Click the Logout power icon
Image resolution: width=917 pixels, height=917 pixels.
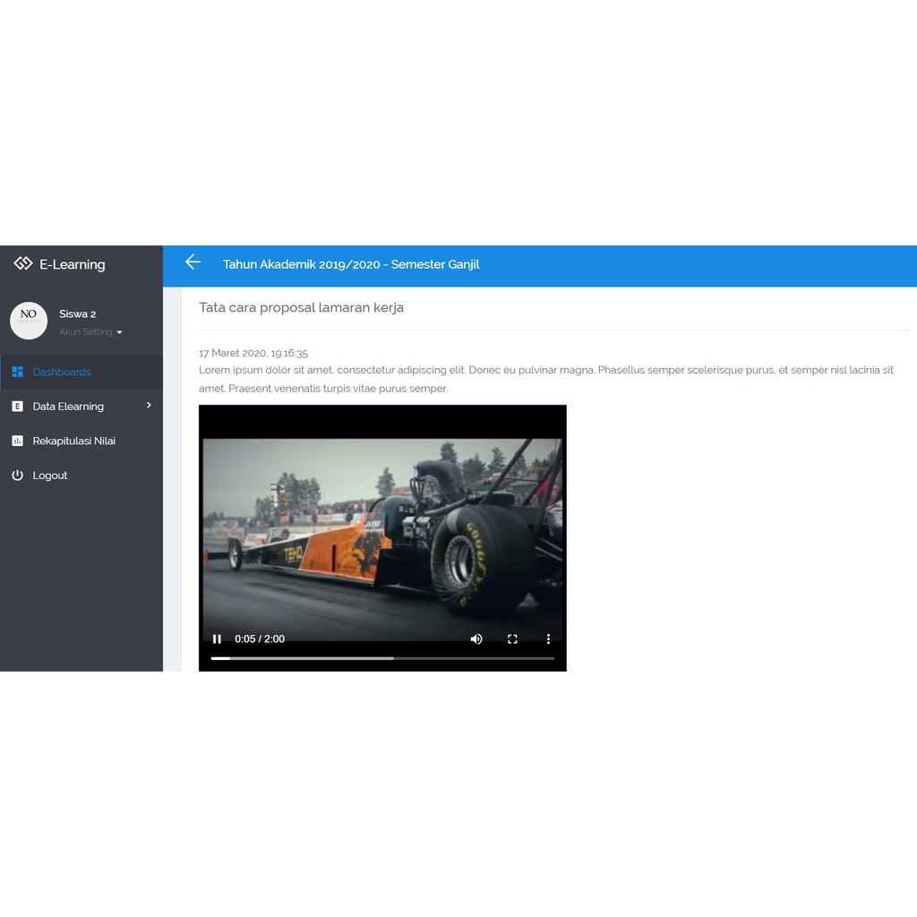(17, 476)
